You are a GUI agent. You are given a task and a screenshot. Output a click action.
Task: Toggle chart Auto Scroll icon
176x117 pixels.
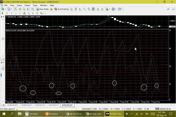point(98,9)
